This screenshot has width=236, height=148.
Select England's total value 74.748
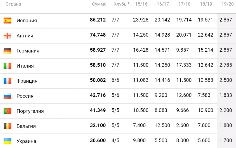point(98,35)
